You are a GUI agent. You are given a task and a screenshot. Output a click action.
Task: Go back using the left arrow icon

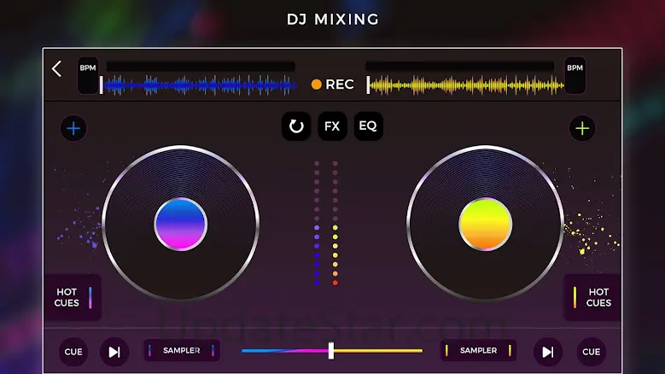57,69
